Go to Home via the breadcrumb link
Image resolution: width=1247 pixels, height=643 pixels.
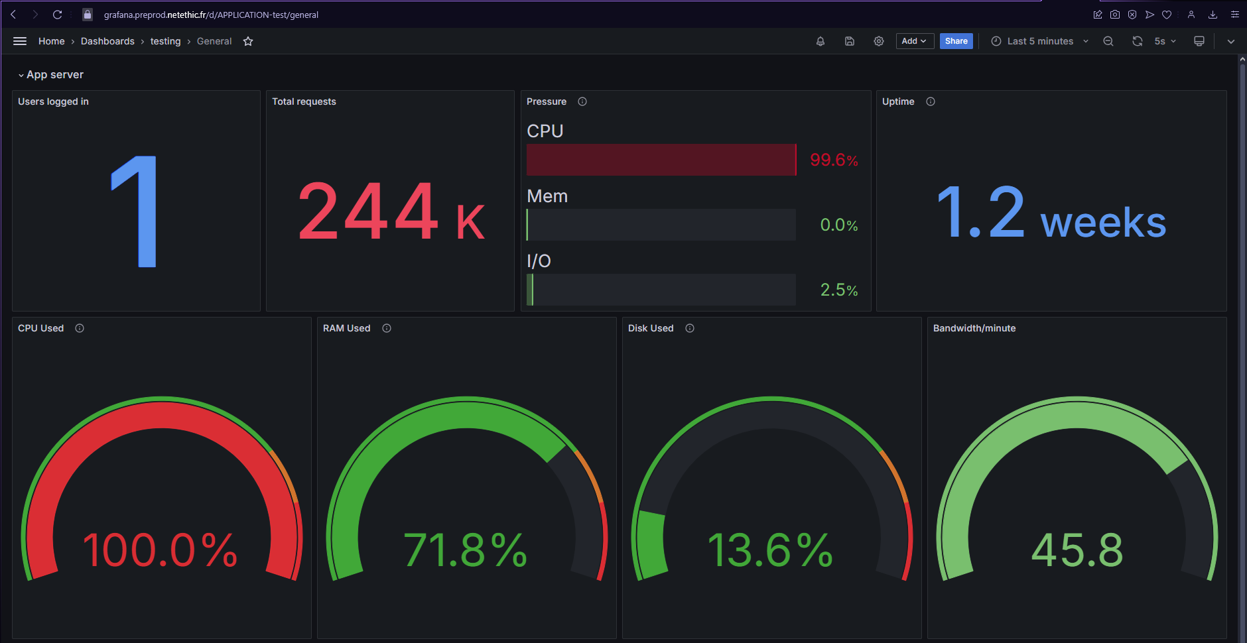pyautogui.click(x=52, y=41)
